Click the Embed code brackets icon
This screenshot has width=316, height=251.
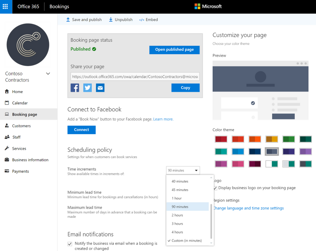click(x=142, y=20)
